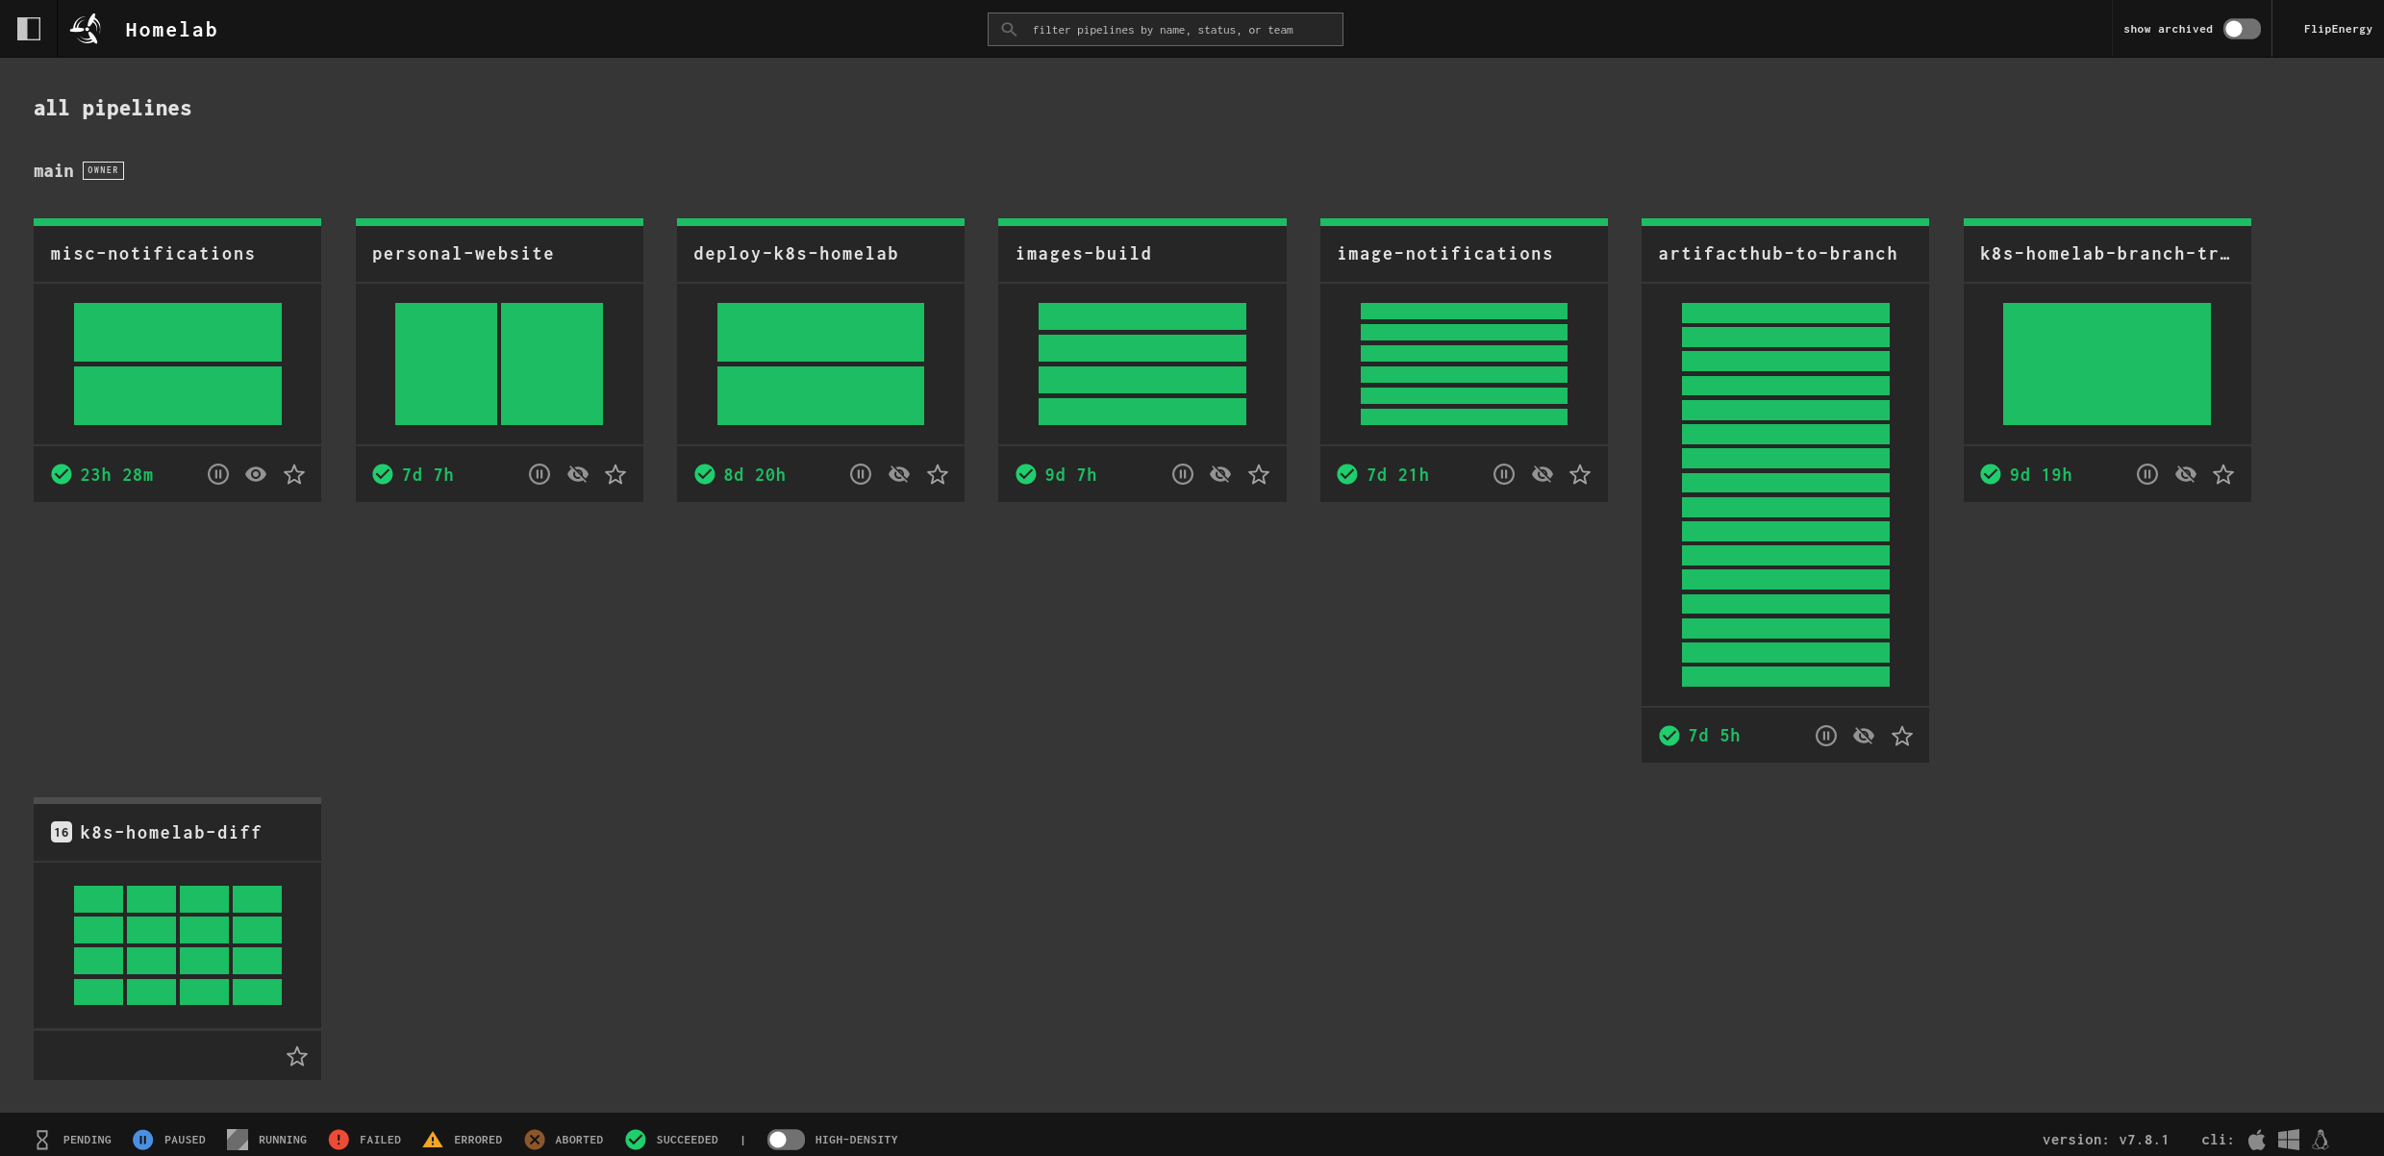Open the last build duration of artifacthub-to-branch
This screenshot has width=2384, height=1156.
coord(1715,735)
